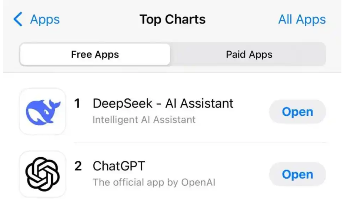Image resolution: width=344 pixels, height=199 pixels.
Task: Click the official app by OpenAI subtitle
Action: pos(154,182)
